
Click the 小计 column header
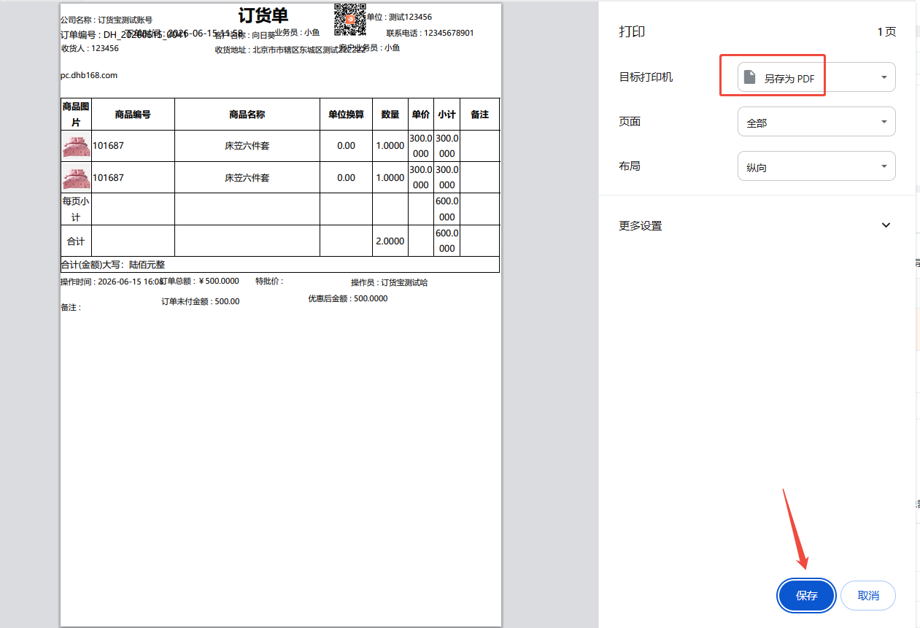click(x=447, y=115)
